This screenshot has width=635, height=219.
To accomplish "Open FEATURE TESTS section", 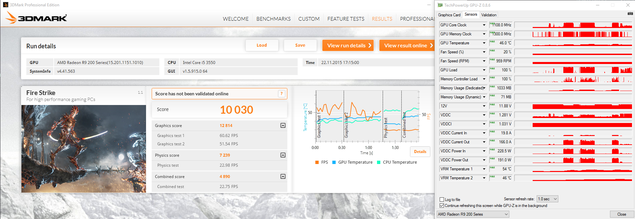I will pyautogui.click(x=346, y=19).
